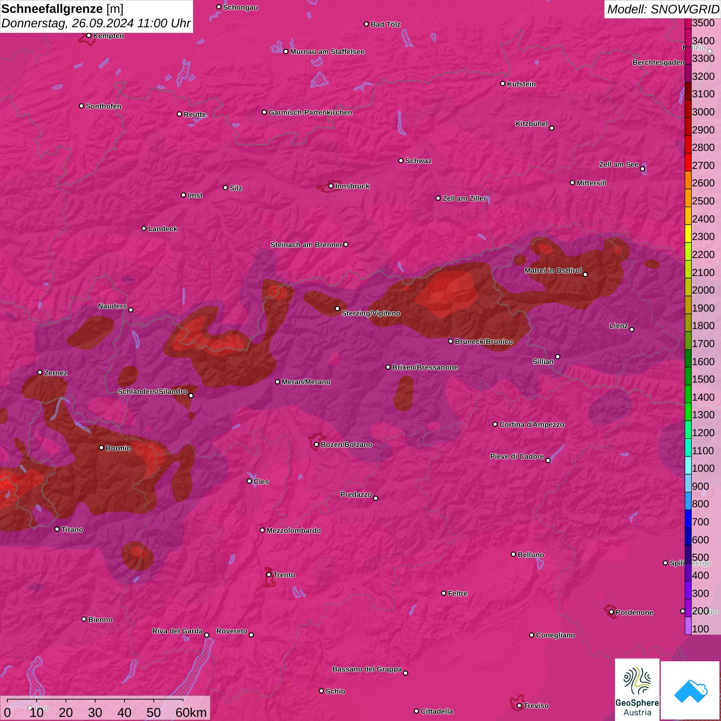Click the 'Nauders' label
The image size is (721, 721).
(112, 306)
